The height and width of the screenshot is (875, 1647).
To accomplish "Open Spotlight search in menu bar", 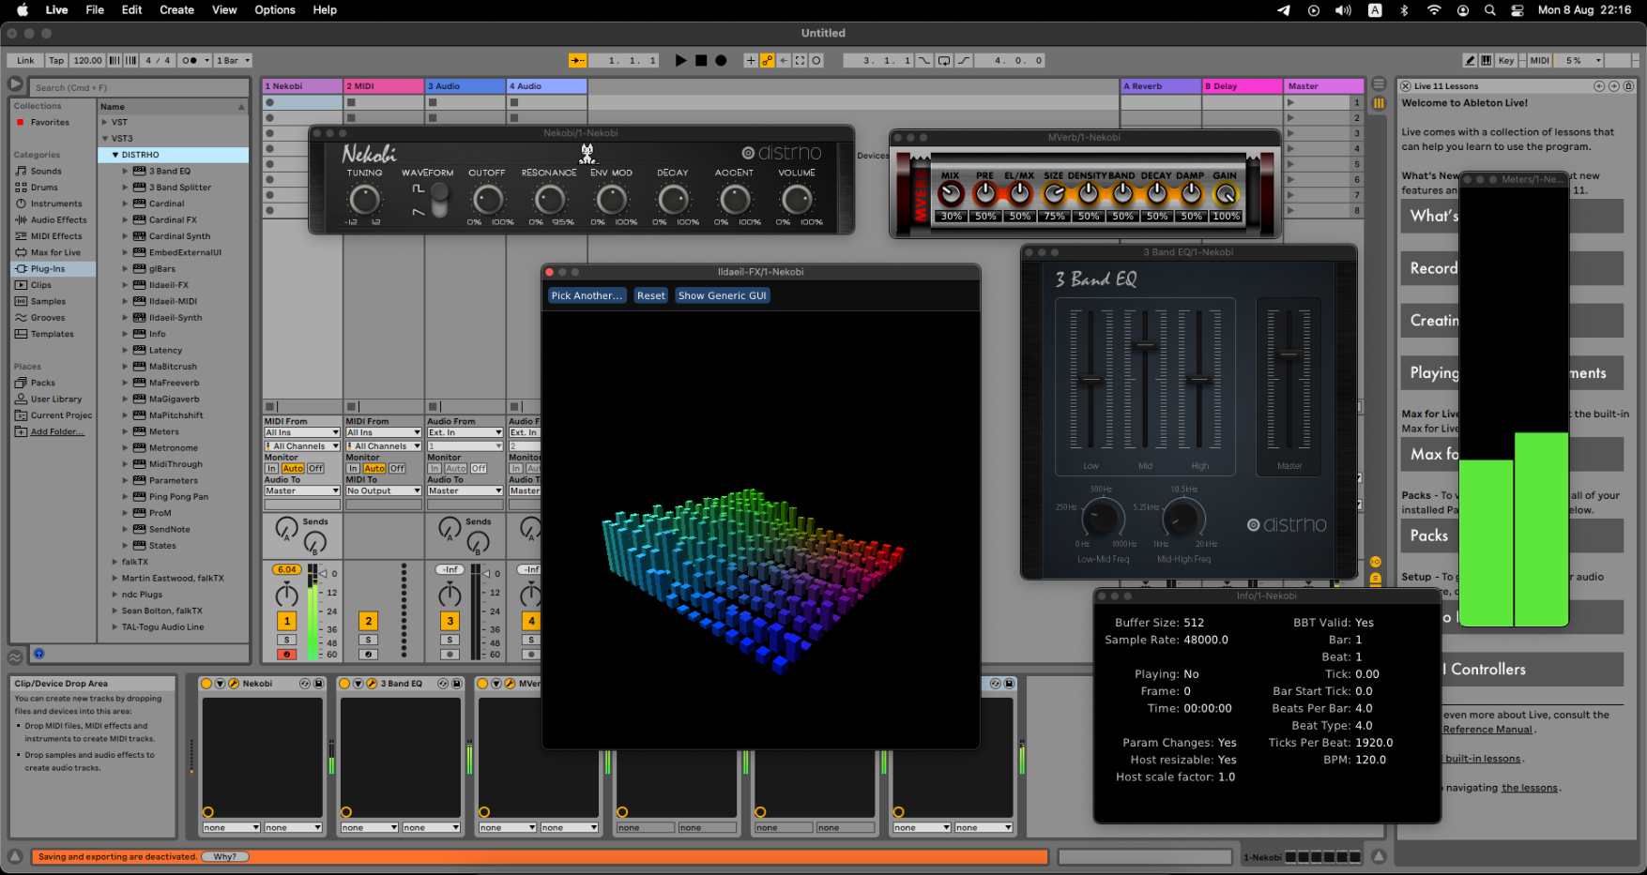I will [x=1489, y=10].
